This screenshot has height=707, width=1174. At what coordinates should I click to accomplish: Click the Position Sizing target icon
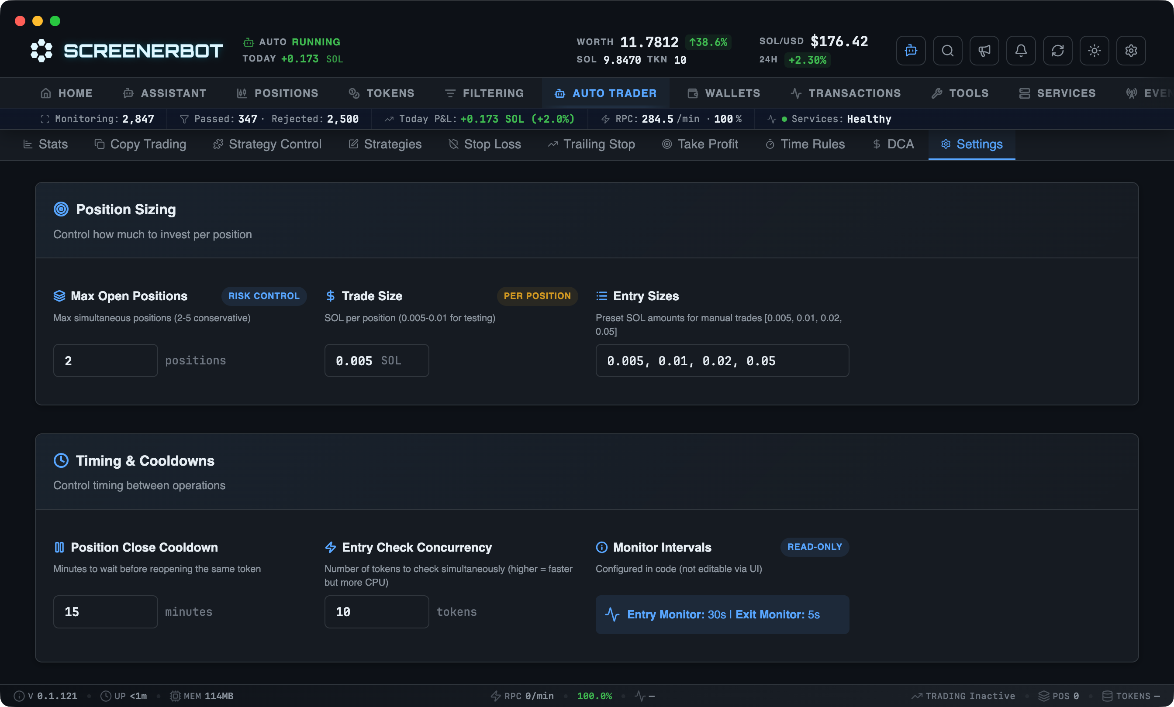coord(61,209)
